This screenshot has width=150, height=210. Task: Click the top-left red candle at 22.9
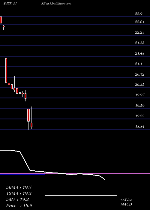(1, 20)
